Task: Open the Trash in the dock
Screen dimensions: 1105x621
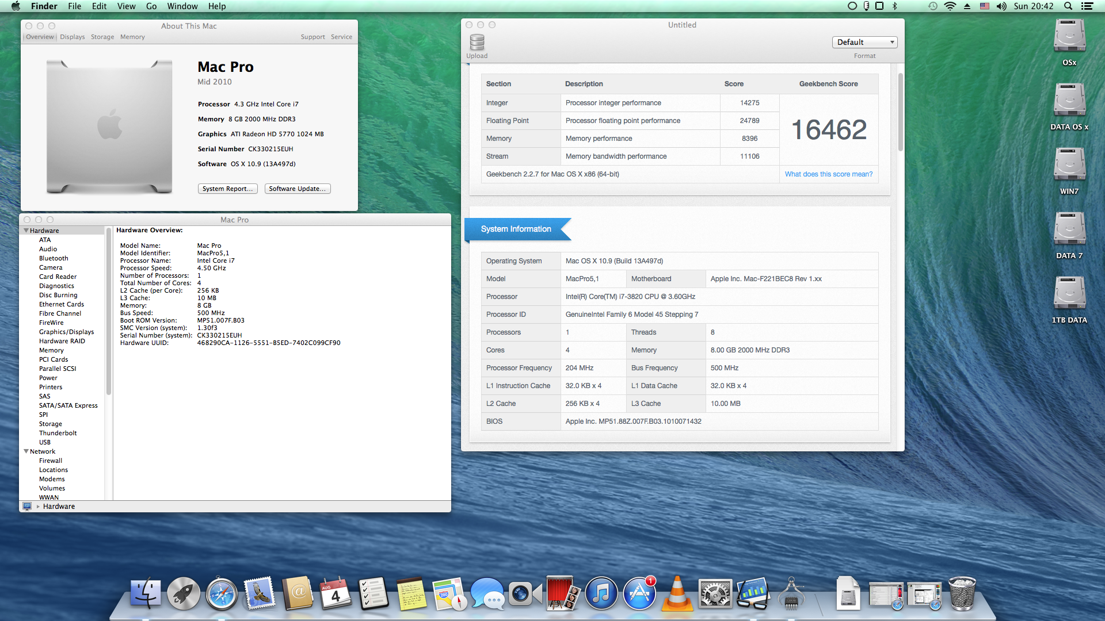Action: click(x=962, y=594)
